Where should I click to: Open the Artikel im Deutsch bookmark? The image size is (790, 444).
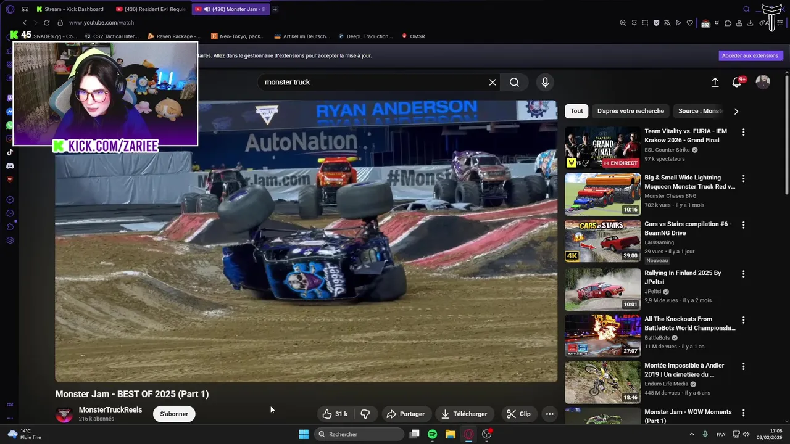tap(302, 36)
